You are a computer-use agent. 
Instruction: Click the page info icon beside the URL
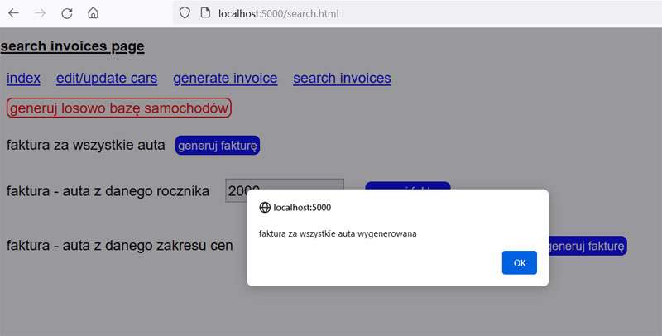tap(205, 13)
